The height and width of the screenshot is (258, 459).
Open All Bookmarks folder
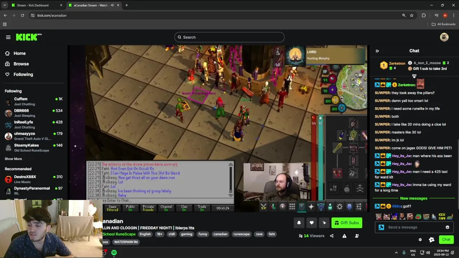tap(444, 24)
